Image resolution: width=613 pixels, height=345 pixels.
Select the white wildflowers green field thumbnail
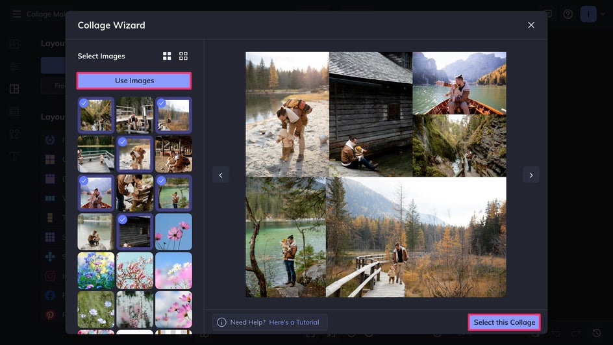96,309
